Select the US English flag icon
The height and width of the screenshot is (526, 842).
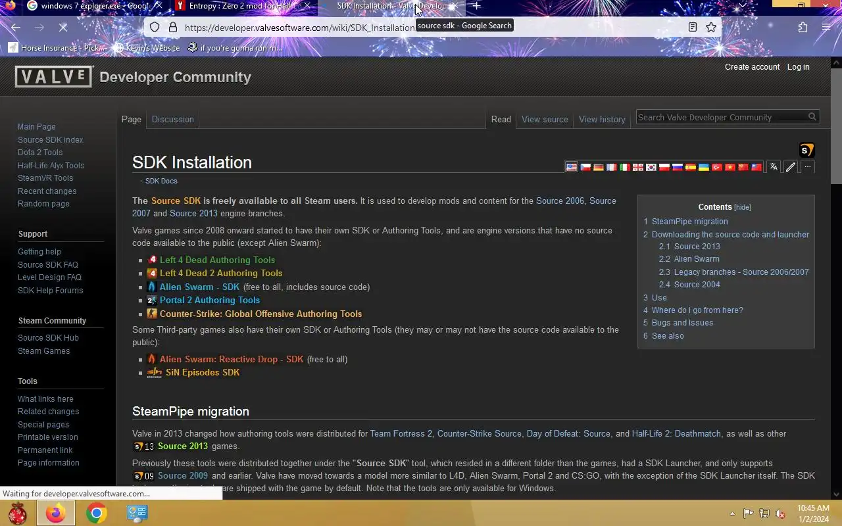point(572,167)
